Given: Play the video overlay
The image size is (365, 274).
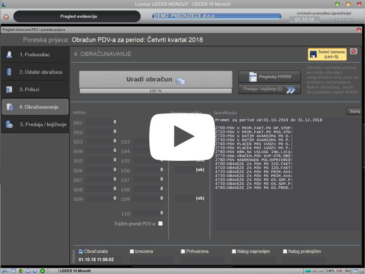Looking at the screenshot, I should [182, 137].
